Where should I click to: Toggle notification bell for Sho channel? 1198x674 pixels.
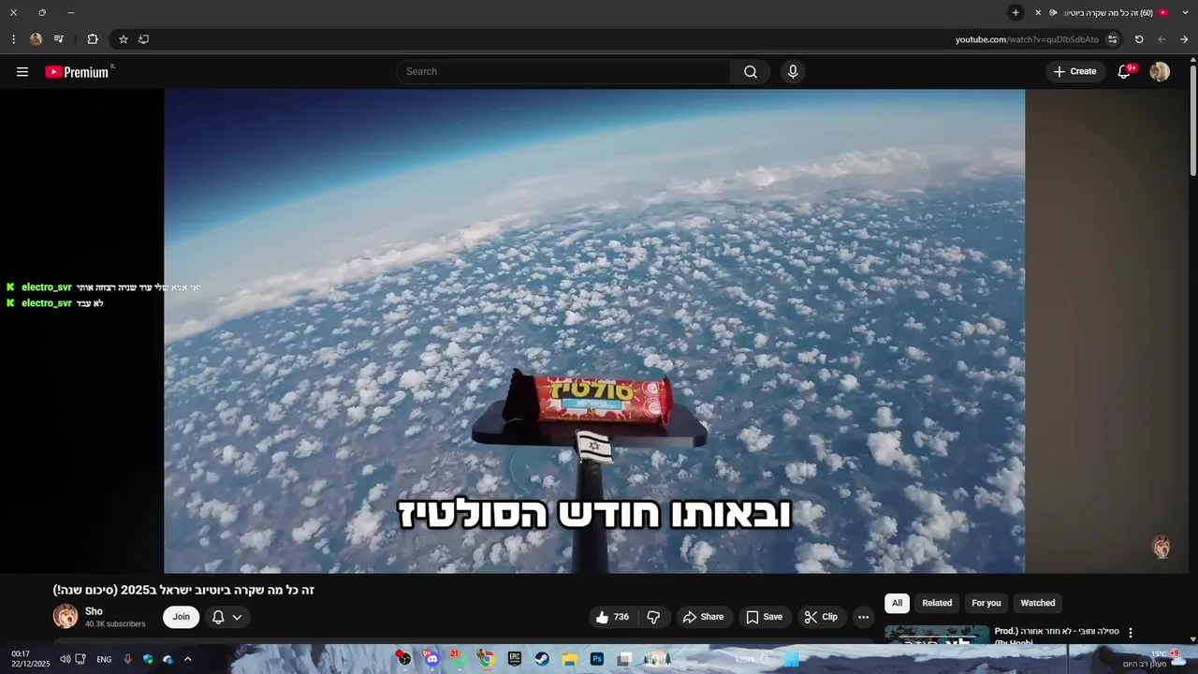[218, 617]
